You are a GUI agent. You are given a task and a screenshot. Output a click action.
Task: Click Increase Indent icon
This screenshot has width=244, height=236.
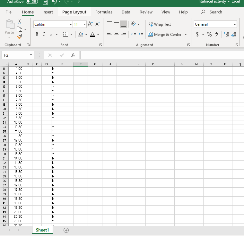[x=141, y=34]
